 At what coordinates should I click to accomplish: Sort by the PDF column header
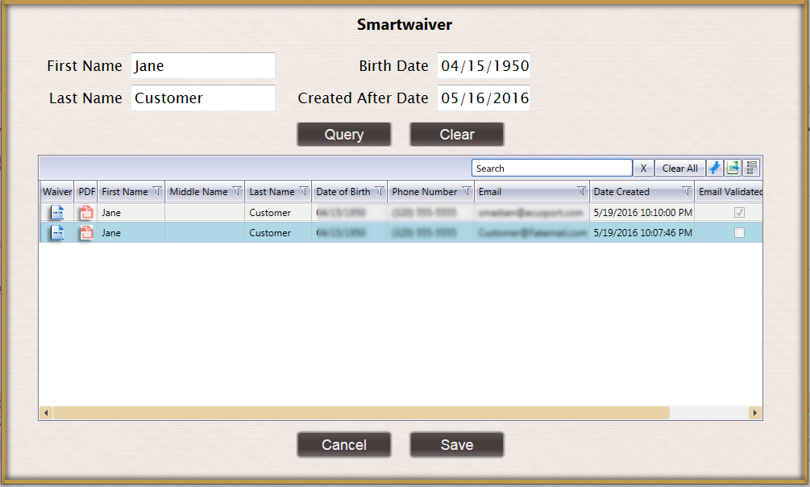point(86,191)
